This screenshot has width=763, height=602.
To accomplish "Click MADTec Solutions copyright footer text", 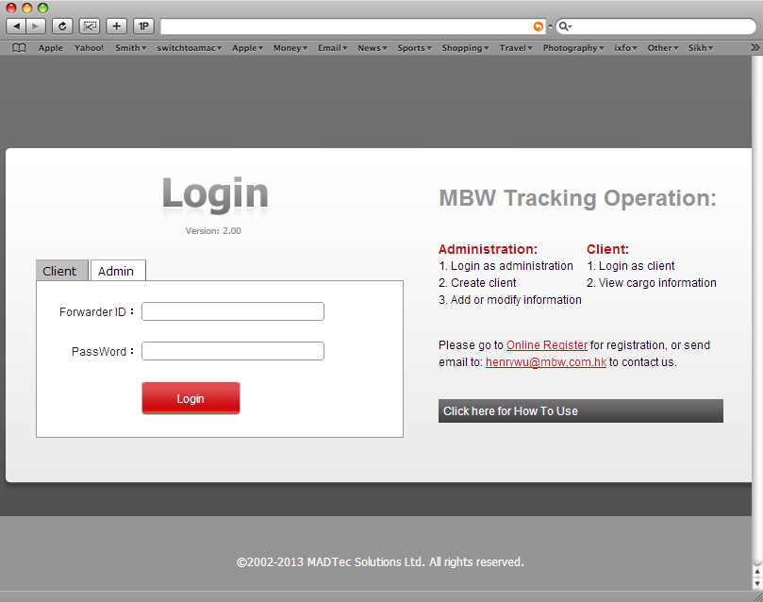I will (x=380, y=562).
